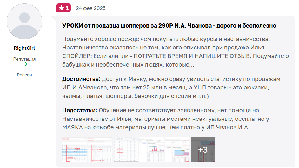Open review title about УРОКИ от продавца шопперов
Viewport: 299px width, 168px height.
pos(169,26)
